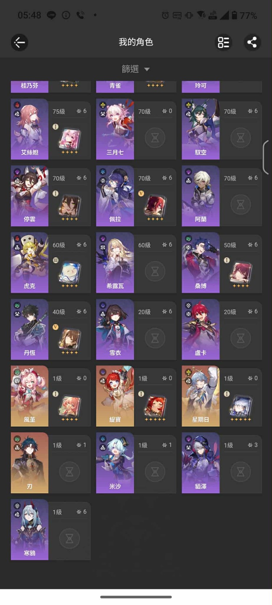
Task: Open 佩拉's equipped light cone icon
Action: 155,207
